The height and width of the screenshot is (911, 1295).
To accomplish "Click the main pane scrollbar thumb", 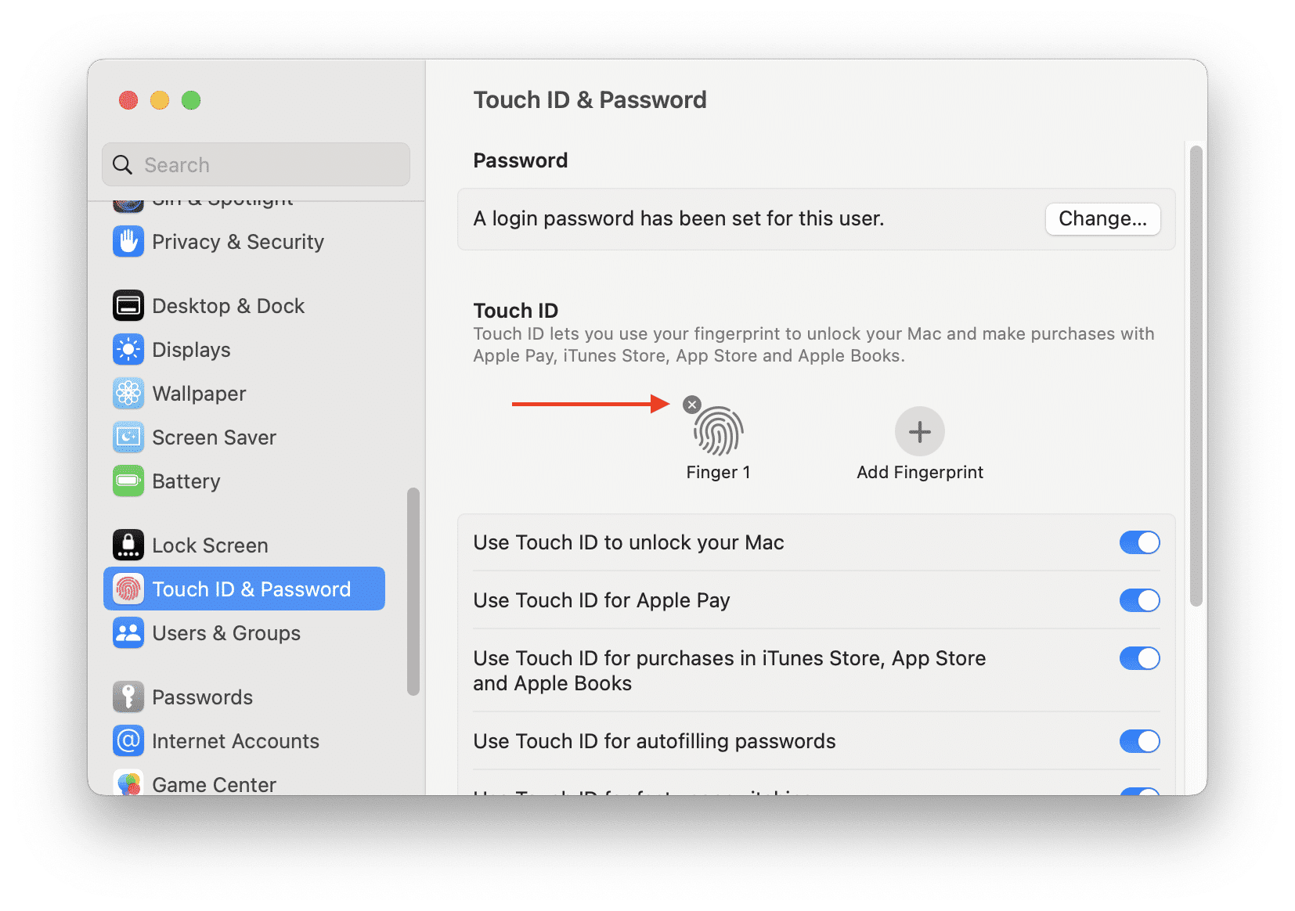I will point(1196,376).
